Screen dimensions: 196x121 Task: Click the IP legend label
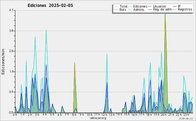179,6
